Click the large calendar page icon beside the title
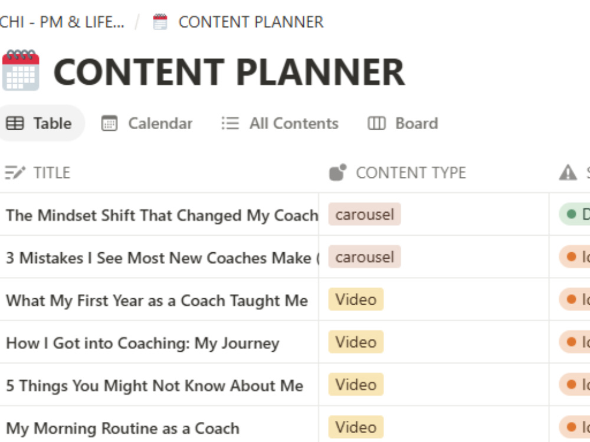590x442 pixels. [x=21, y=70]
